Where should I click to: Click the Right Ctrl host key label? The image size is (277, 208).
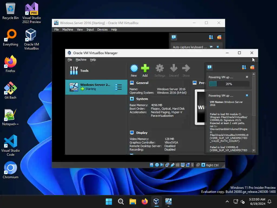pyautogui.click(x=212, y=165)
